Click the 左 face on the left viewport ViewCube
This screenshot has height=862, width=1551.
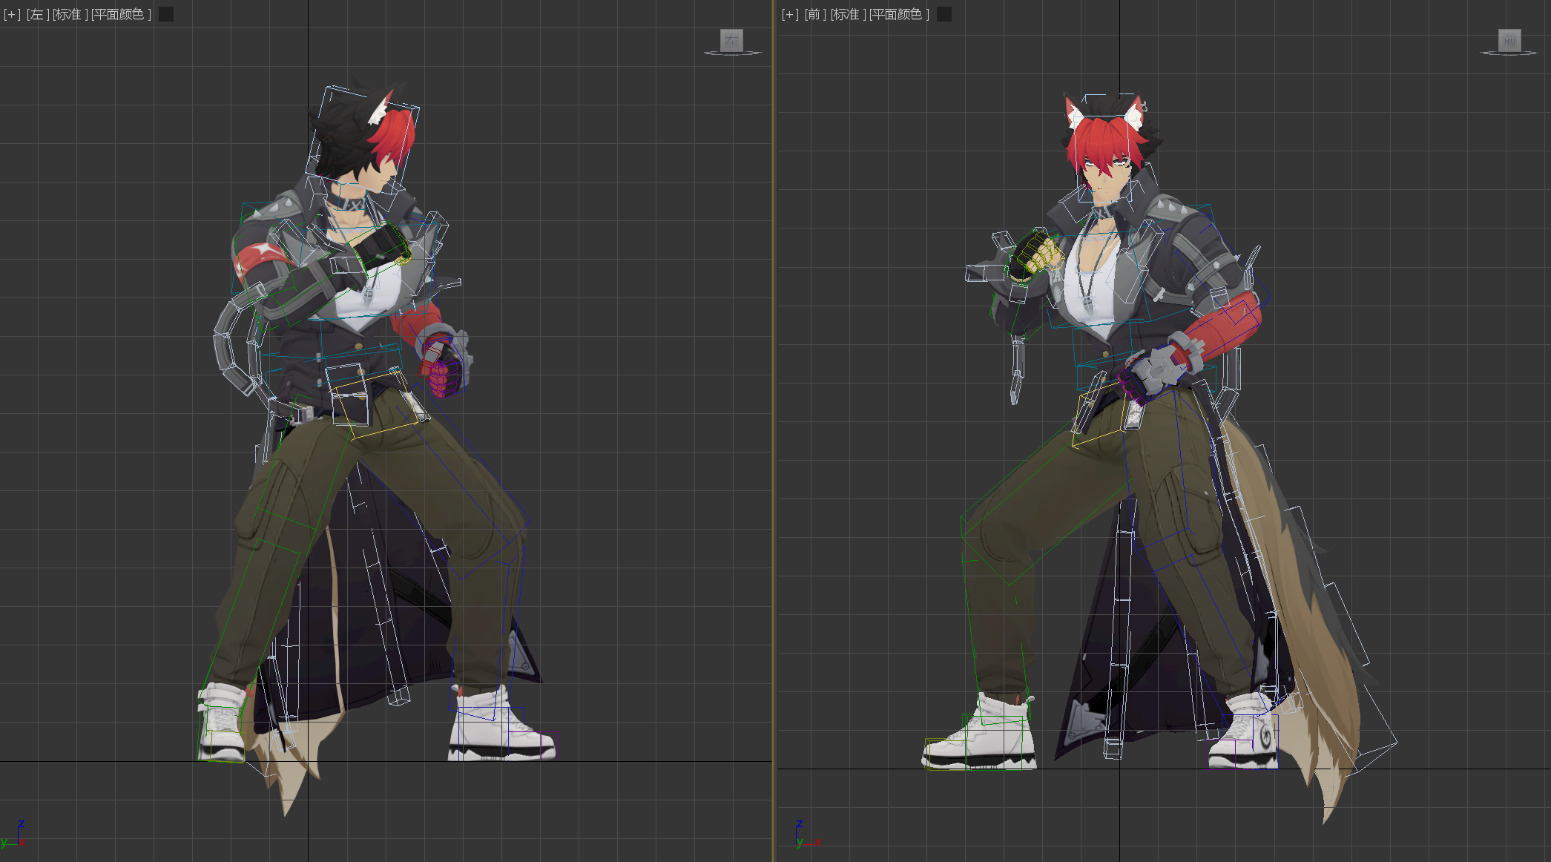[x=731, y=40]
